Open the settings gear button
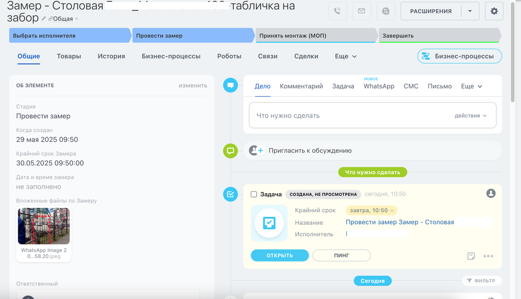 pos(494,11)
